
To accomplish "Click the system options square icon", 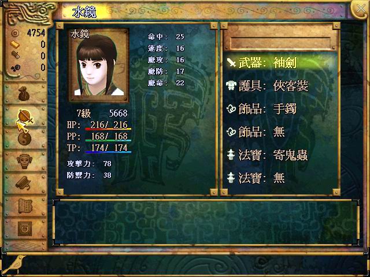I will tap(25, 229).
